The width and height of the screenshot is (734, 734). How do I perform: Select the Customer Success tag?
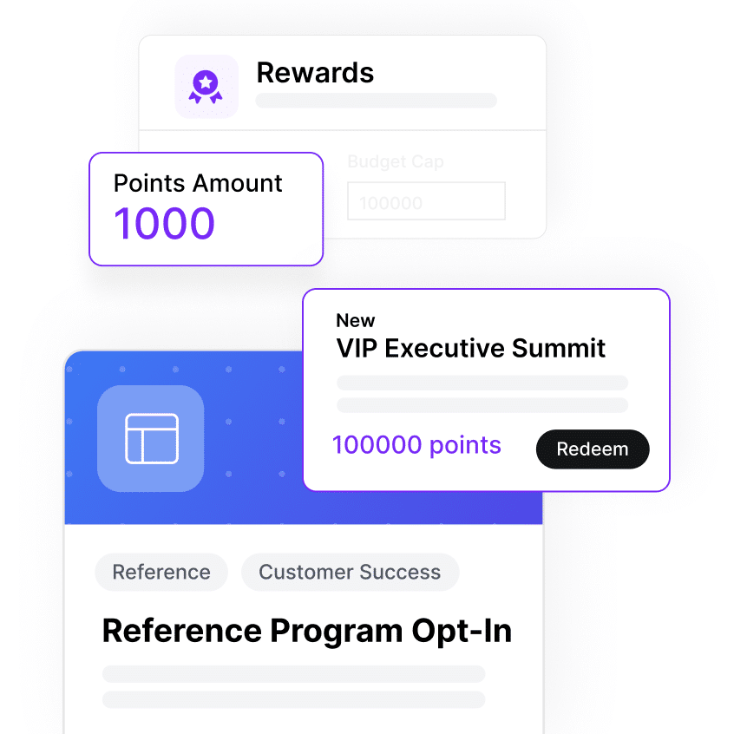tap(350, 573)
